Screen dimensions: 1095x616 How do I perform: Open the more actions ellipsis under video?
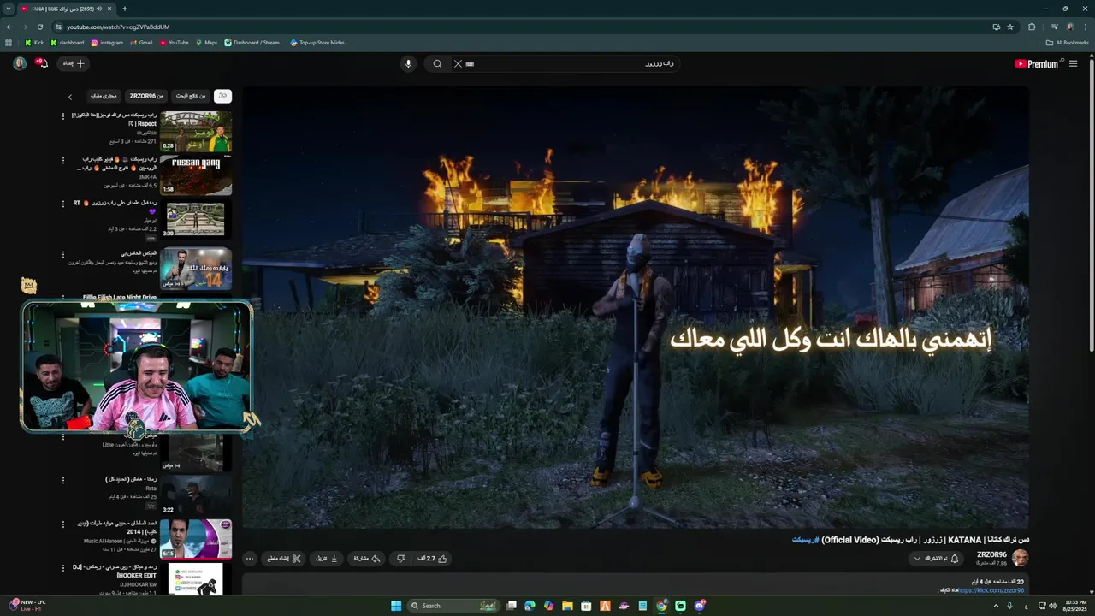coord(250,559)
